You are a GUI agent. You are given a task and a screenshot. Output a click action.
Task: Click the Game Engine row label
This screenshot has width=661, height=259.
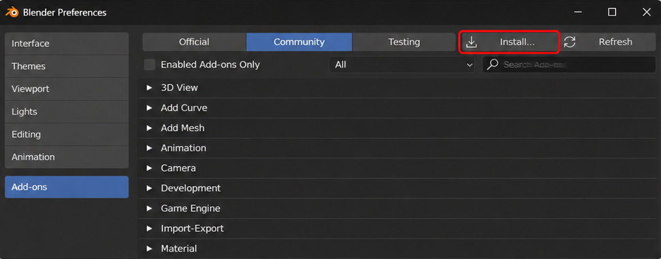coord(191,208)
